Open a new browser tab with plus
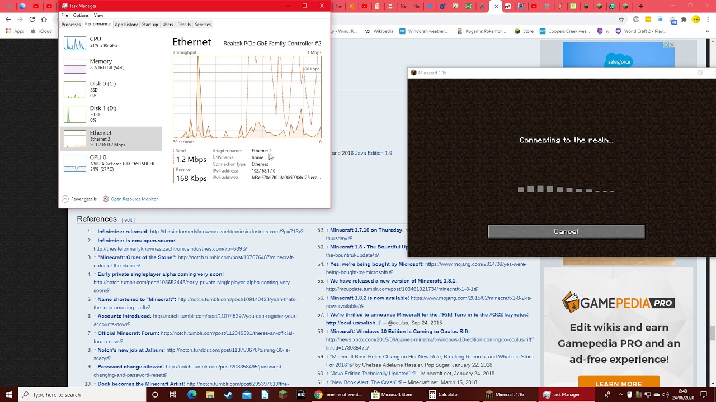This screenshot has width=716, height=402. click(641, 6)
